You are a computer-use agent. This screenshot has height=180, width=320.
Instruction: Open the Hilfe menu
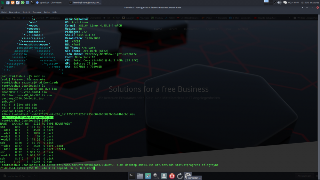[55, 12]
